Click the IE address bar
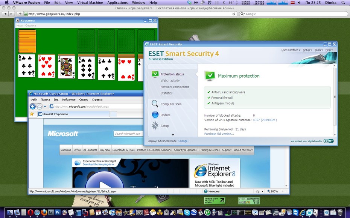Viewport: 350px width, 218px height. point(96,107)
